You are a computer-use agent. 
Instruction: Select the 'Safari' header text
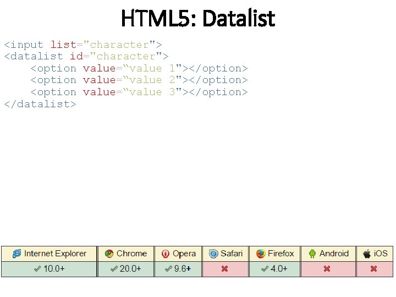point(232,254)
